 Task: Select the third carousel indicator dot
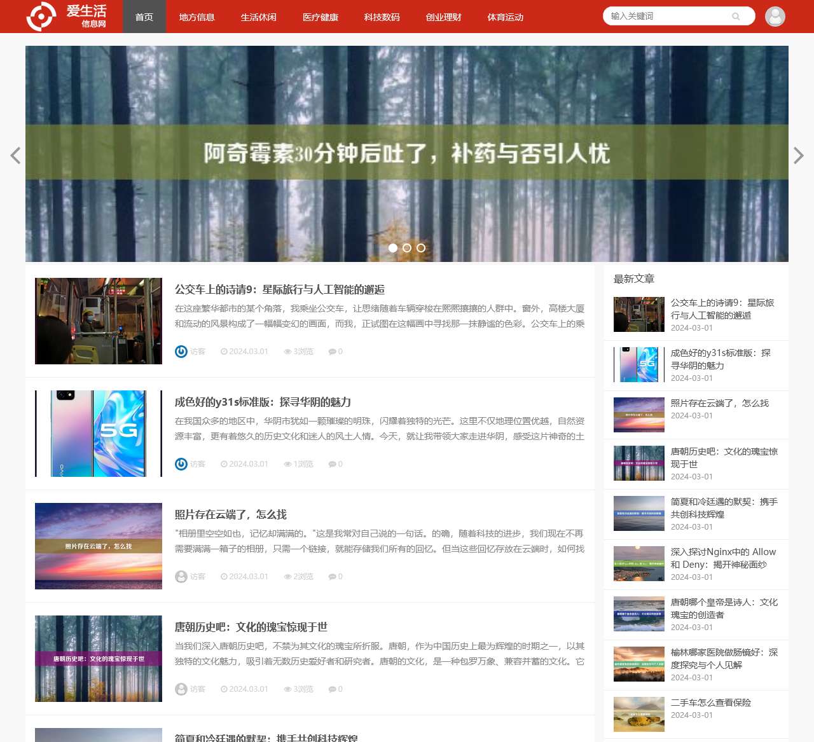(x=421, y=248)
